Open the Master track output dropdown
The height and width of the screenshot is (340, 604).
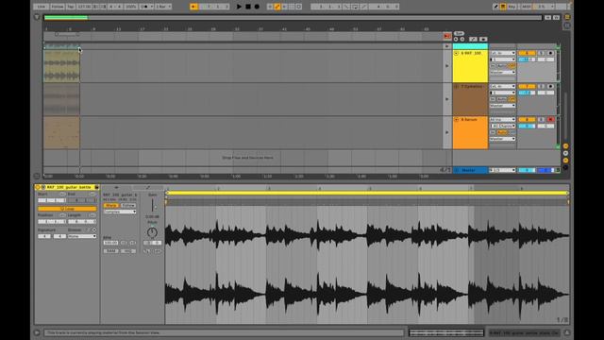coord(502,170)
